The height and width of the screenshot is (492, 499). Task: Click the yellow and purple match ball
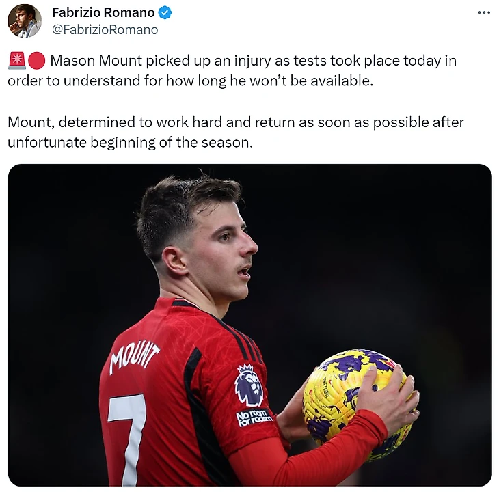point(355,404)
